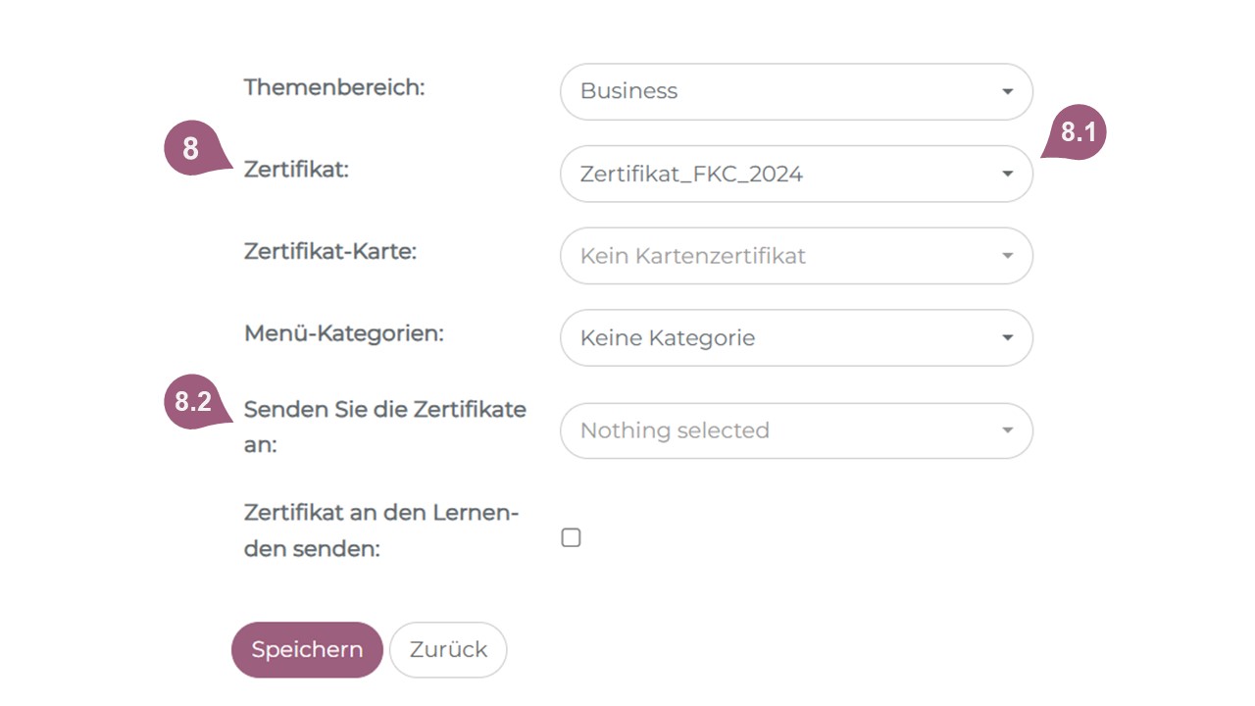
Task: Click the step 8.2 marker badge
Action: point(193,401)
